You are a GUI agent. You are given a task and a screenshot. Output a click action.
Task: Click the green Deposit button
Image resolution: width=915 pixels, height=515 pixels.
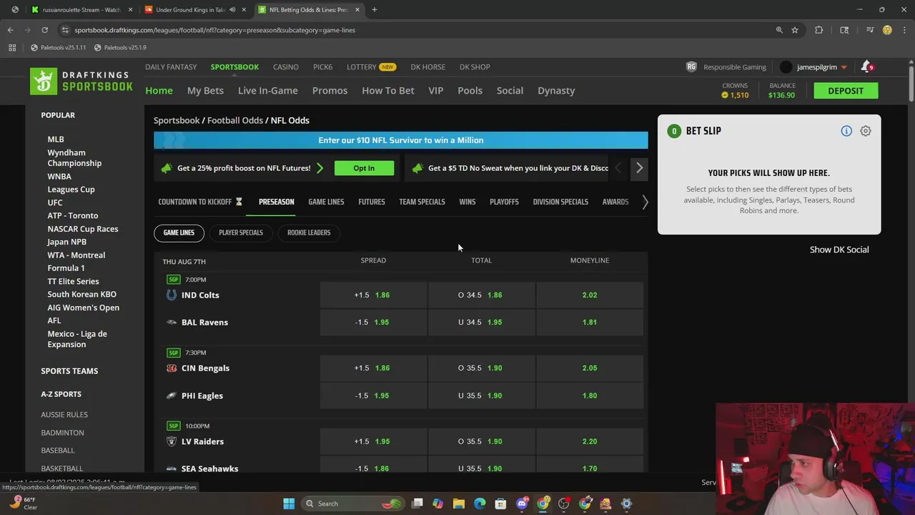click(x=846, y=91)
